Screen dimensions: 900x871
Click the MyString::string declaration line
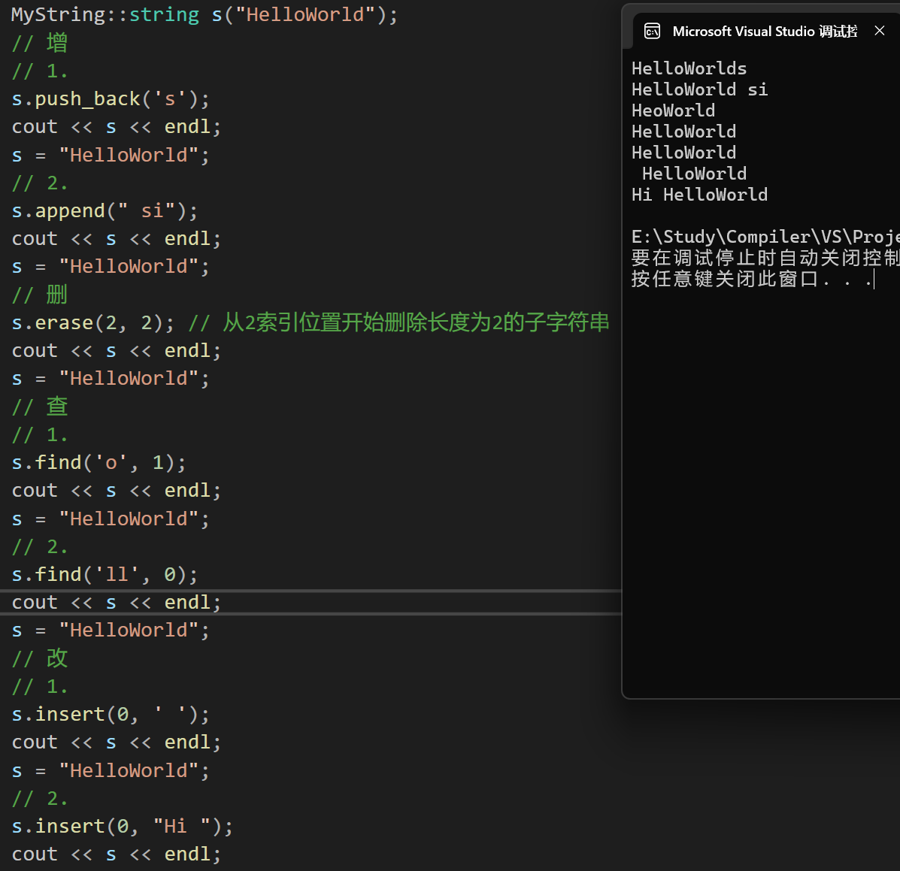click(204, 14)
